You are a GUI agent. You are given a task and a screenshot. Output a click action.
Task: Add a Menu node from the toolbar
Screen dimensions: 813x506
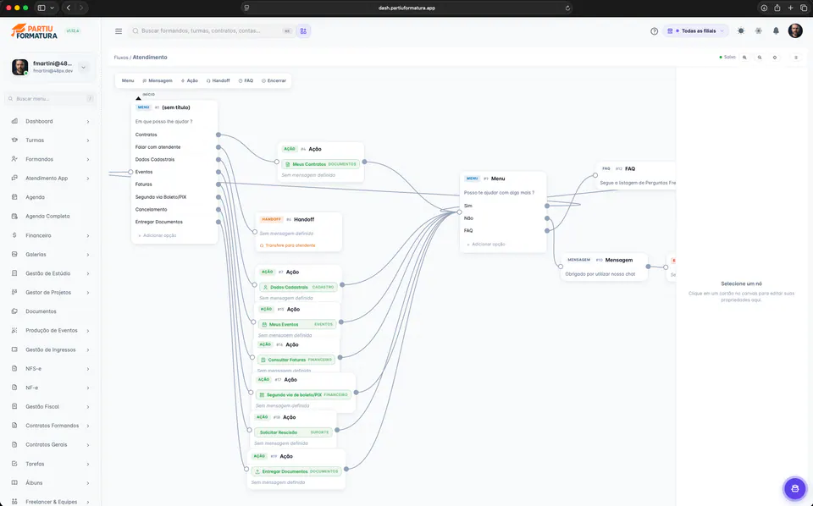coord(128,80)
